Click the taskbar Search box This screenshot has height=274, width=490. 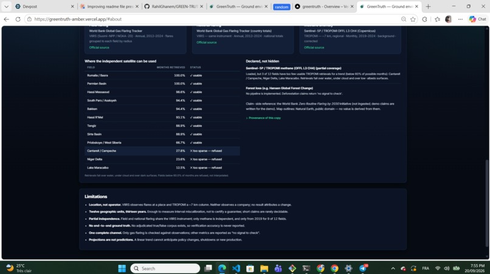click(x=165, y=269)
